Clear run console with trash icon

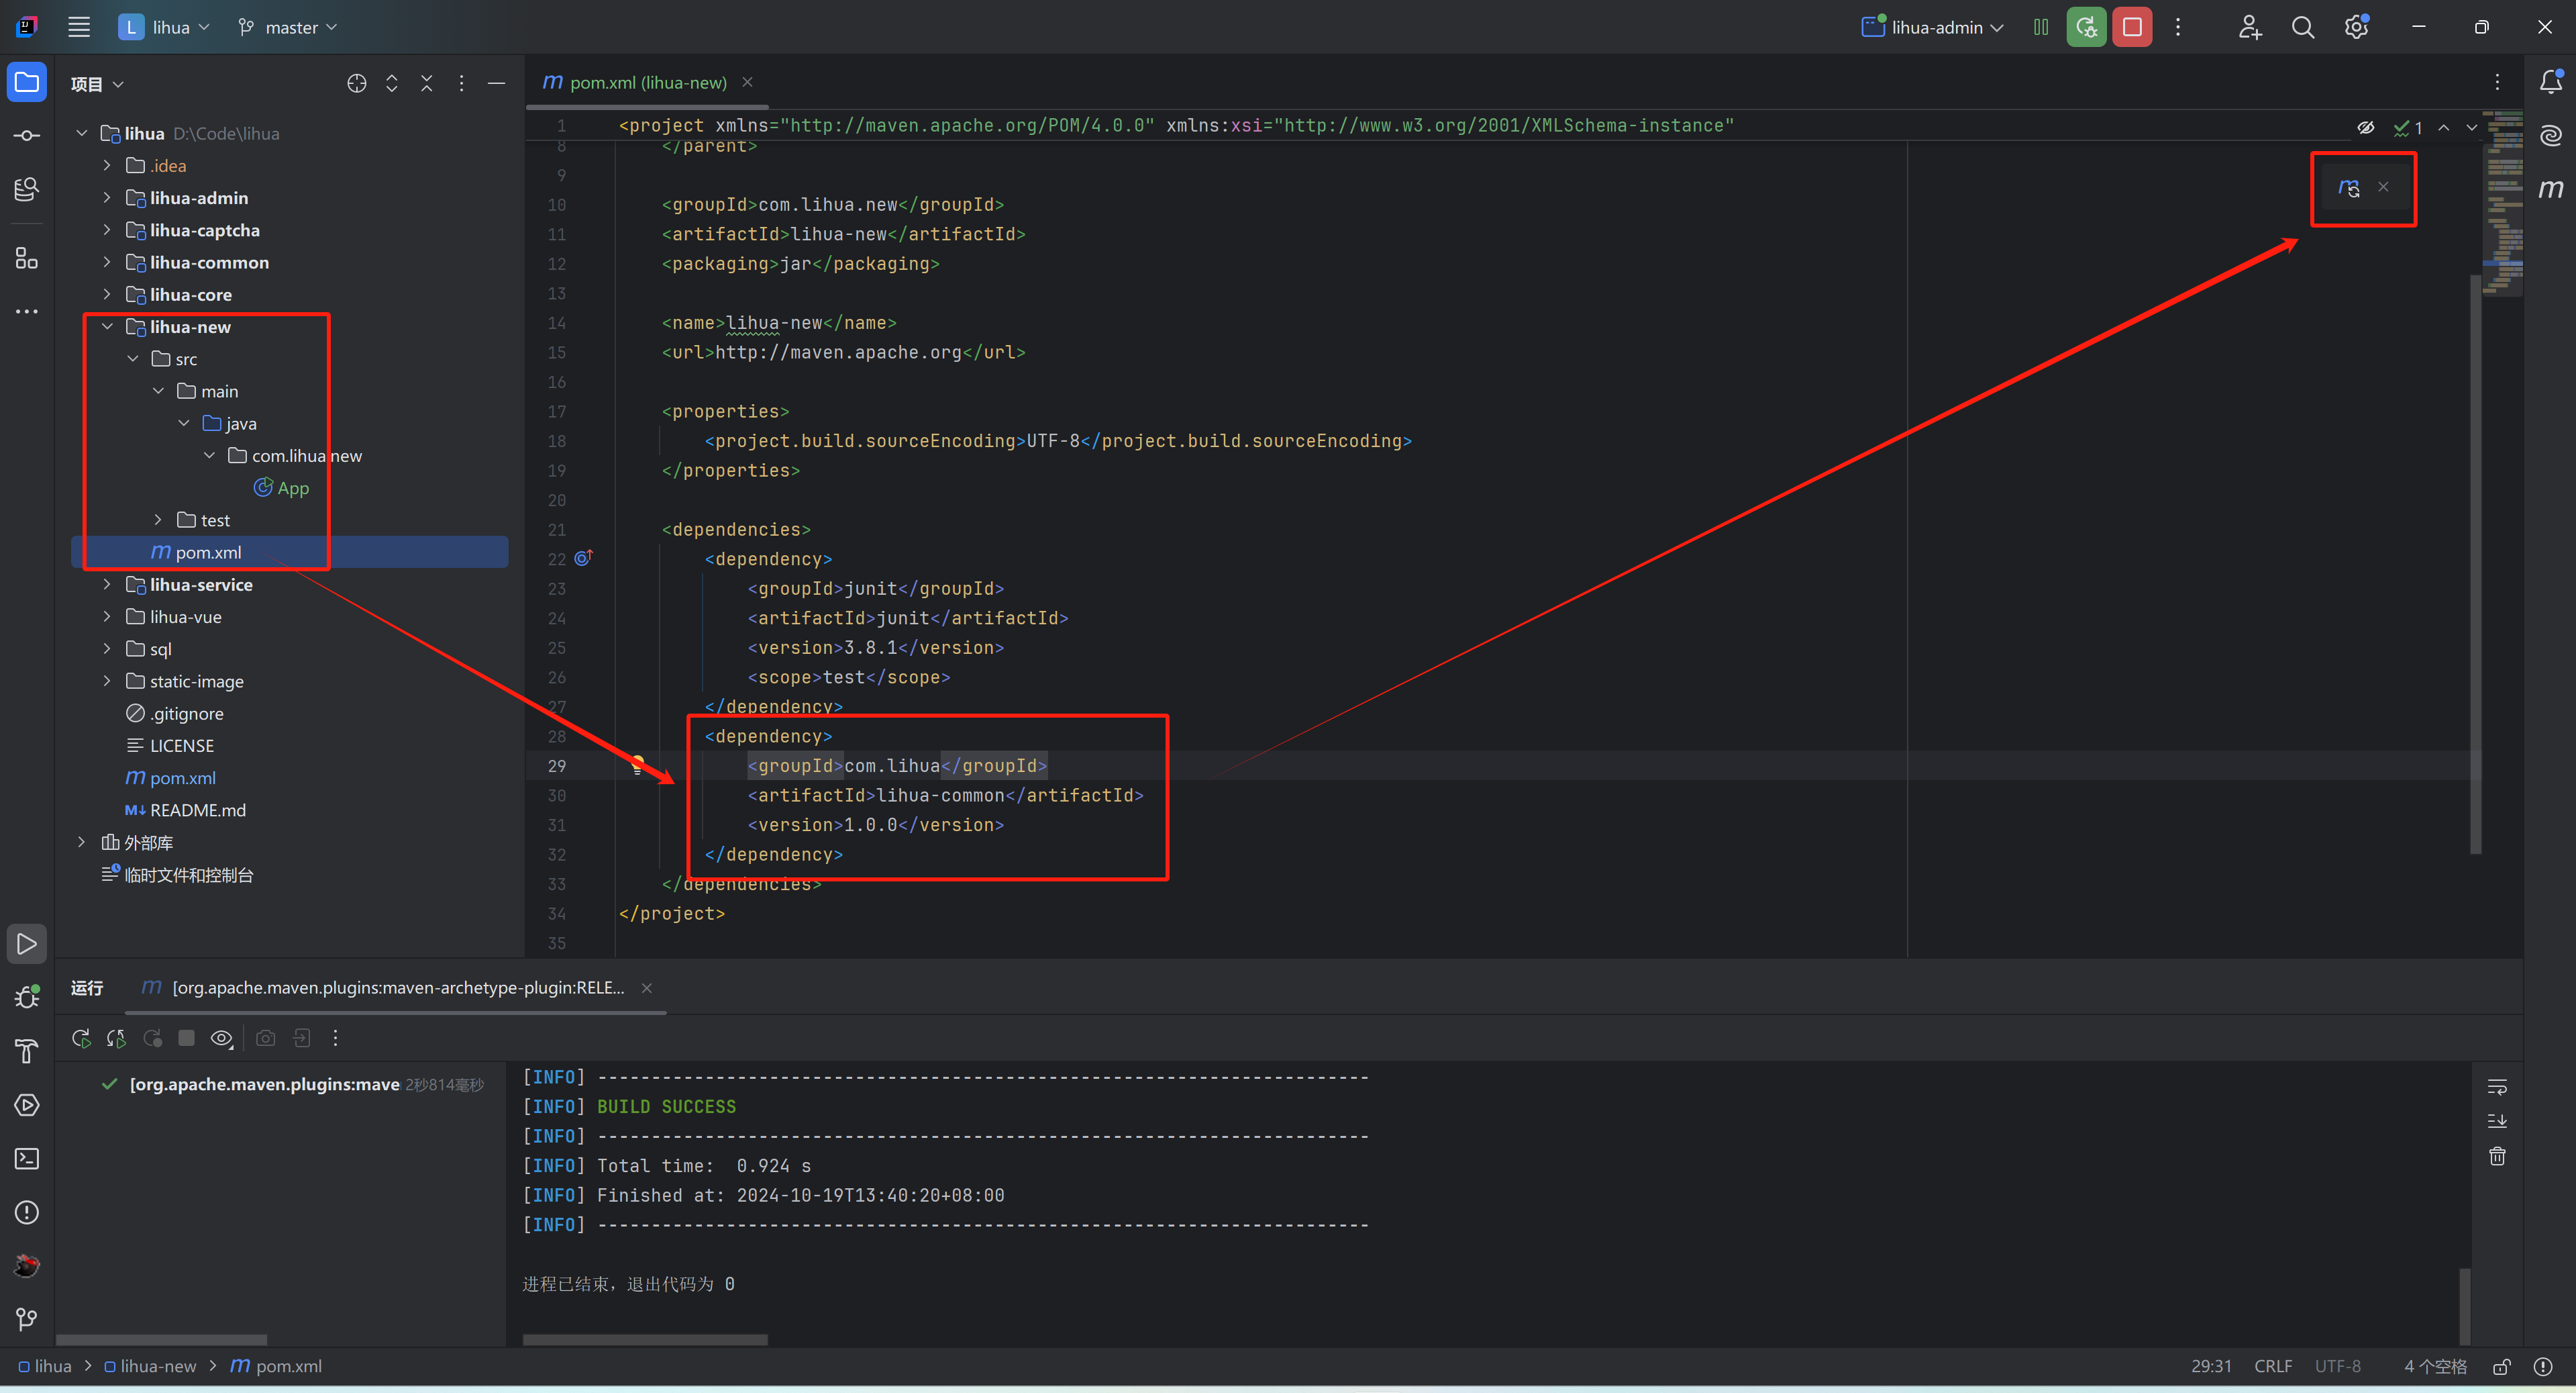(2496, 1157)
